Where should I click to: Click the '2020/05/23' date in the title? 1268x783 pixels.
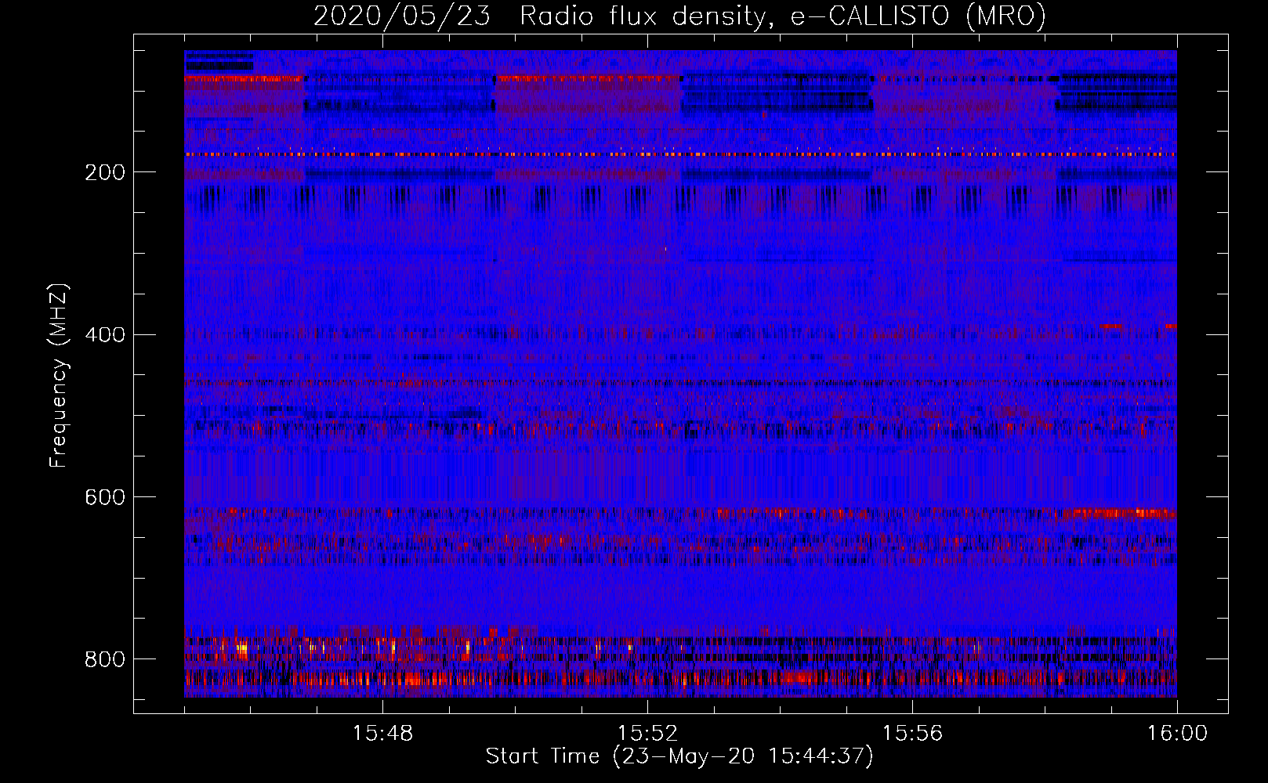click(x=401, y=16)
